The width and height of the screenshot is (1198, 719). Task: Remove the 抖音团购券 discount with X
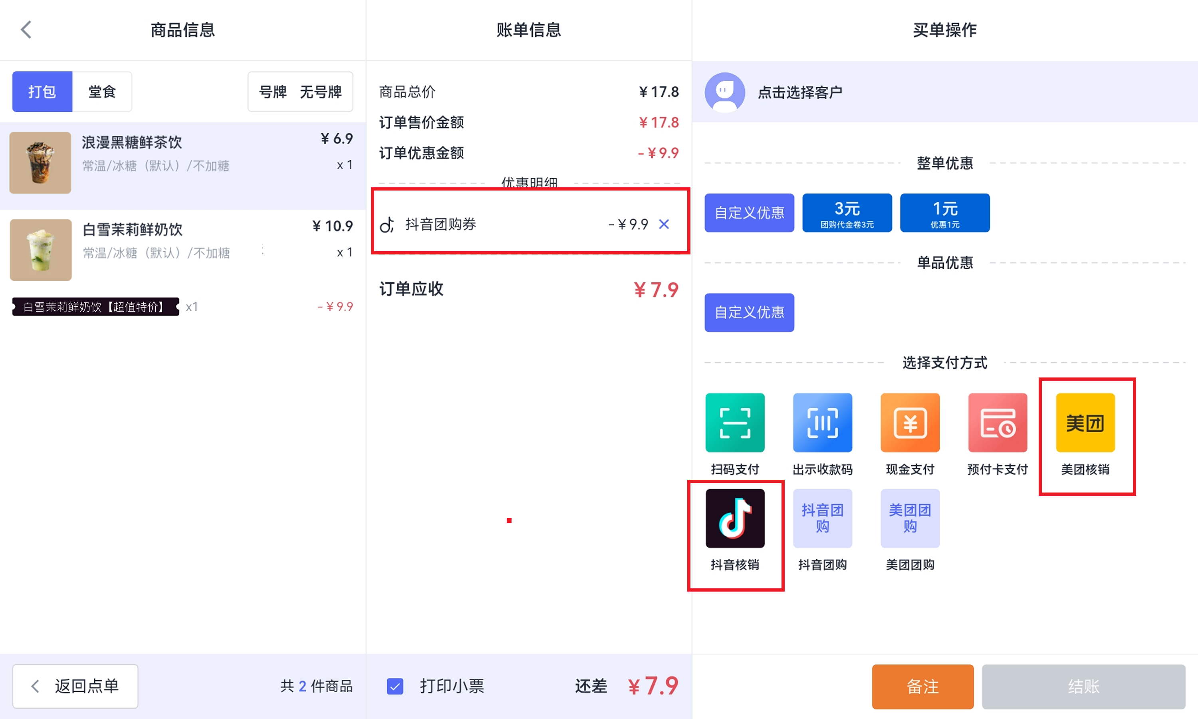click(x=664, y=224)
